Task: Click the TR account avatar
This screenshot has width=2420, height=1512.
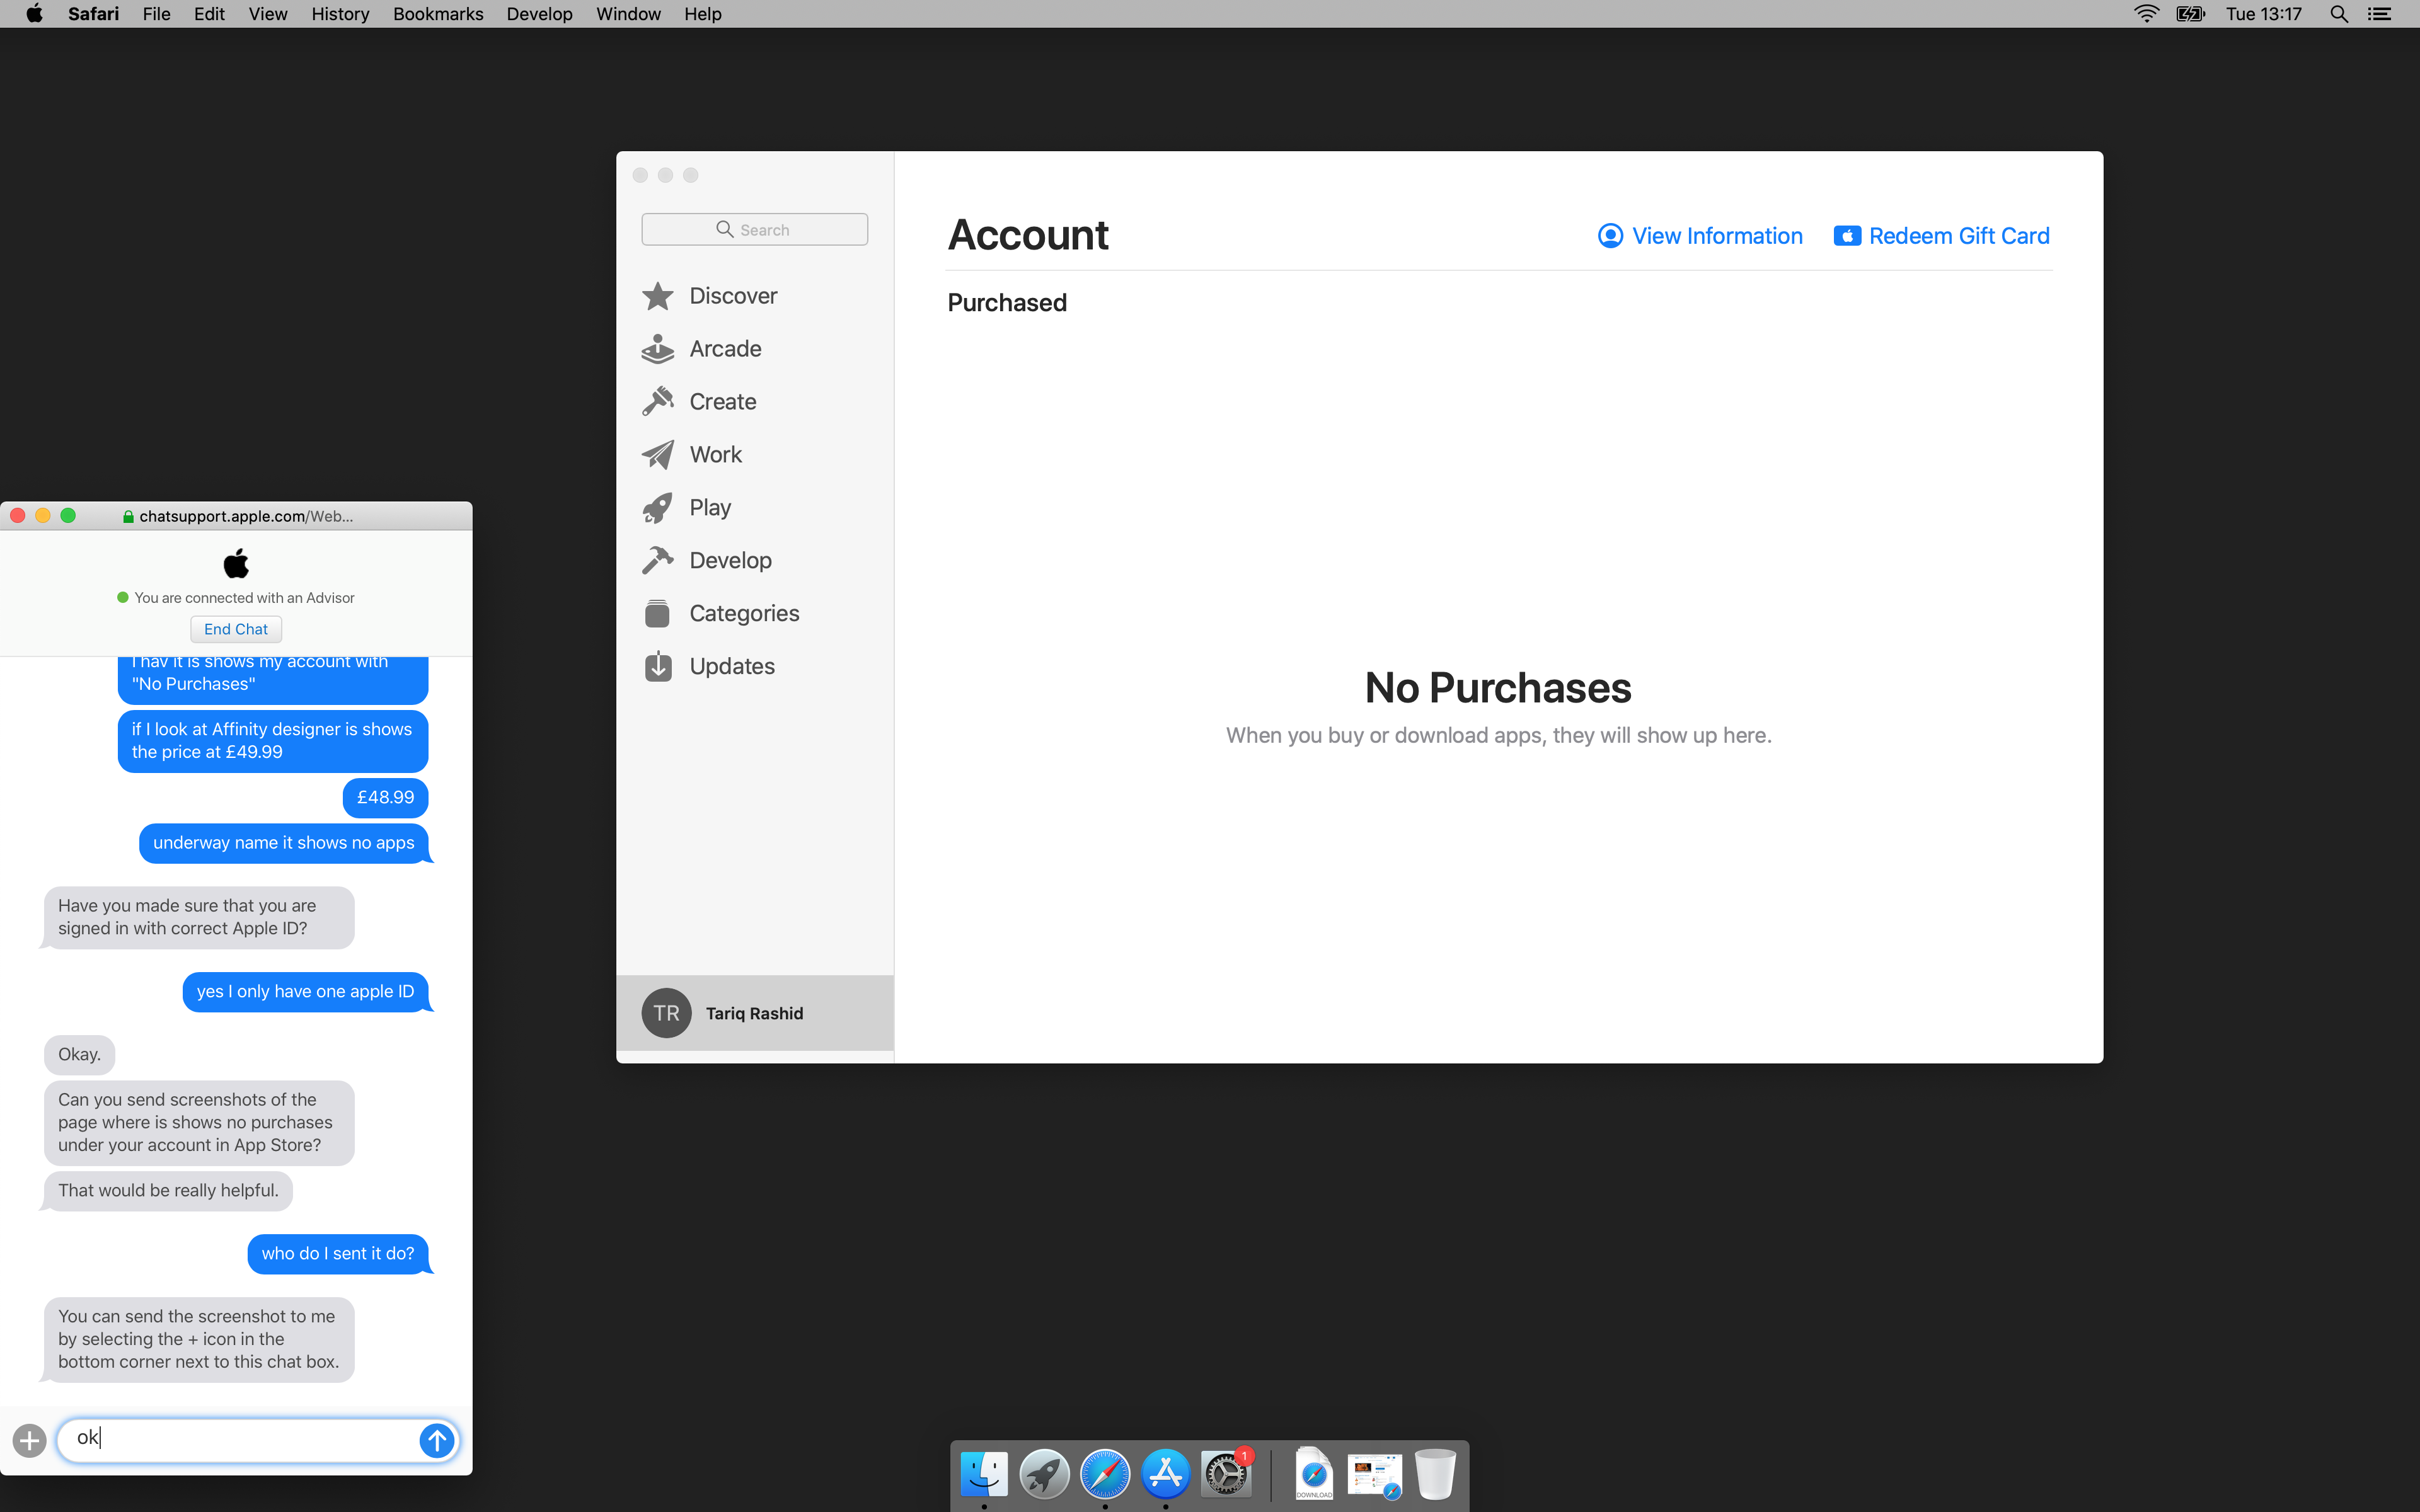Action: tap(666, 1013)
